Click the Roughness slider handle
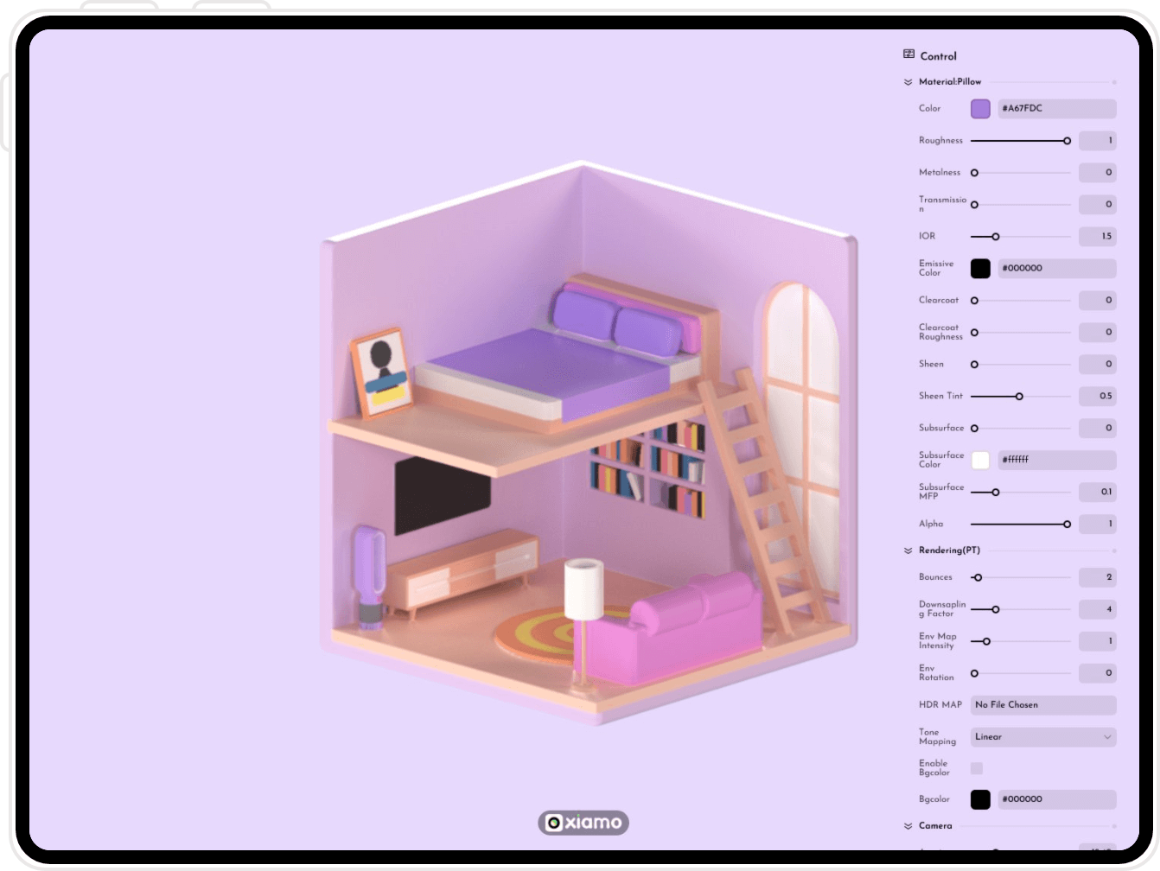 click(1067, 141)
